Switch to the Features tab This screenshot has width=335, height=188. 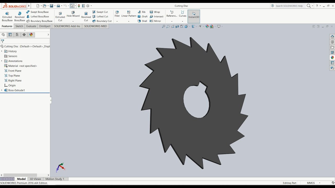pyautogui.click(x=7, y=26)
